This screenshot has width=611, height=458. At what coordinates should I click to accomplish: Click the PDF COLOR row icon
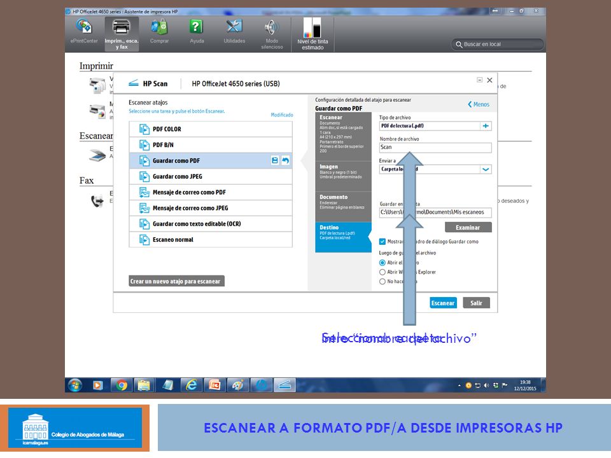144,129
